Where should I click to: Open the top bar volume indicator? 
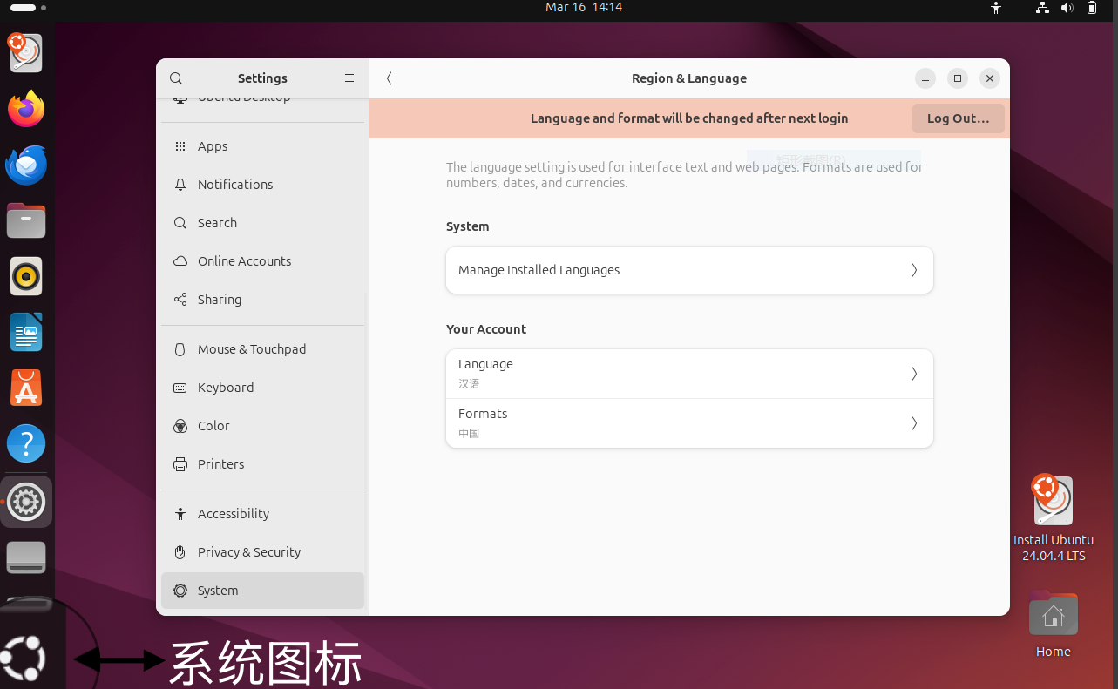[1067, 8]
